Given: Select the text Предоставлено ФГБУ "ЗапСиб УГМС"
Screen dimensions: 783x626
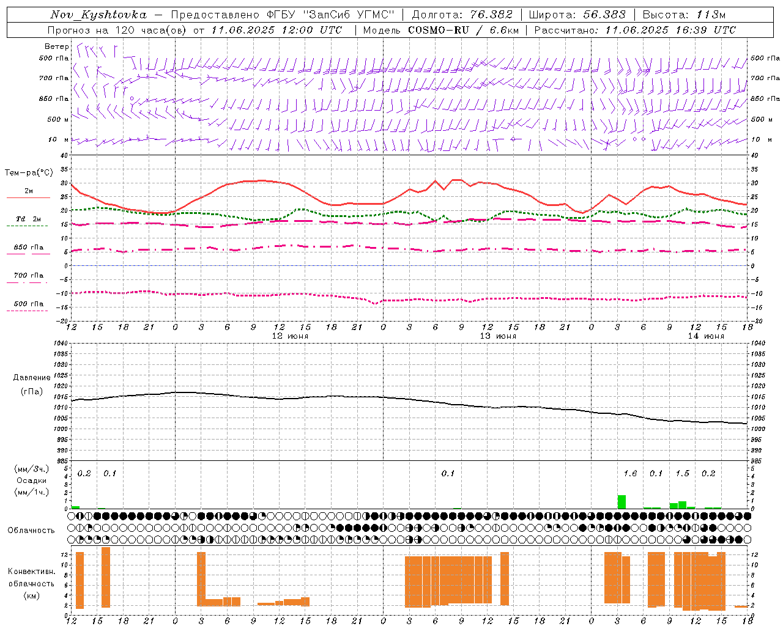Looking at the screenshot, I should pos(283,15).
